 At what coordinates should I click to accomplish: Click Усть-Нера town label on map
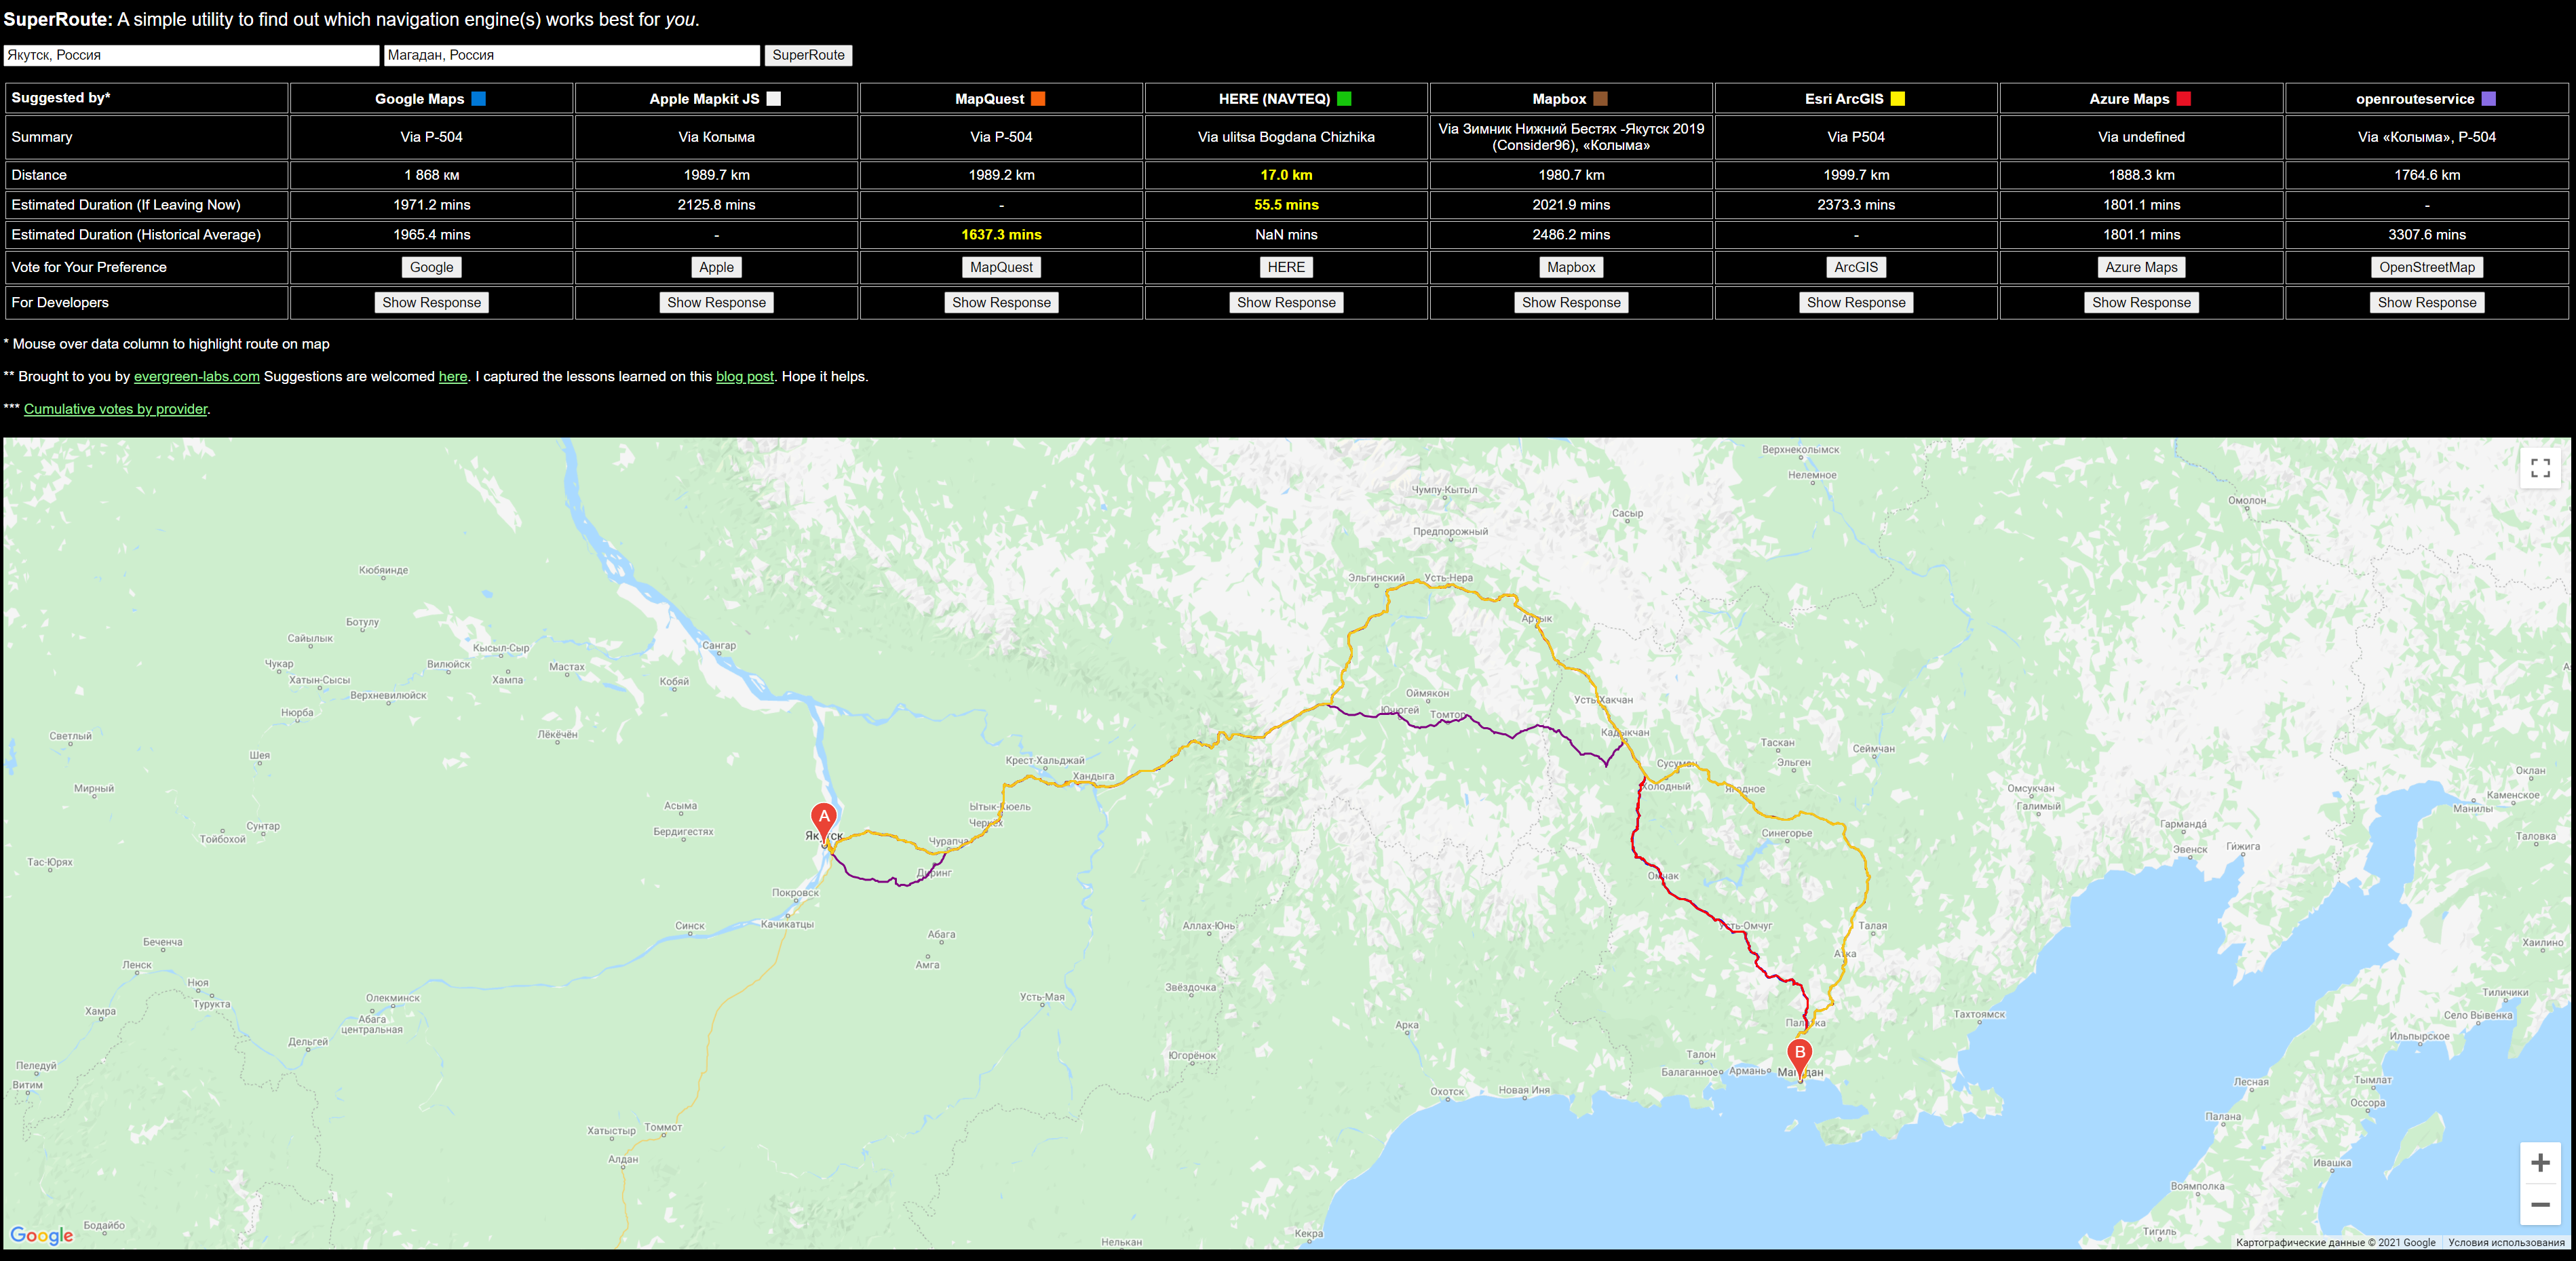1448,578
